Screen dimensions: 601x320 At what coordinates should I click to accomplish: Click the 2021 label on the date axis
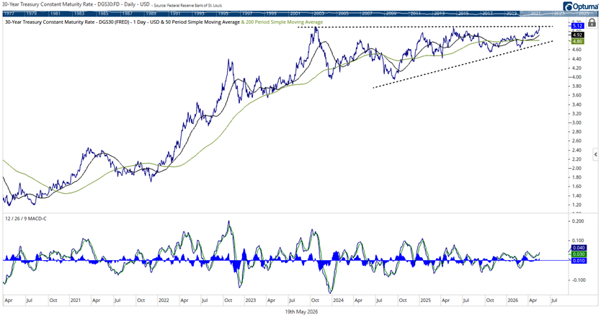pyautogui.click(x=76, y=301)
